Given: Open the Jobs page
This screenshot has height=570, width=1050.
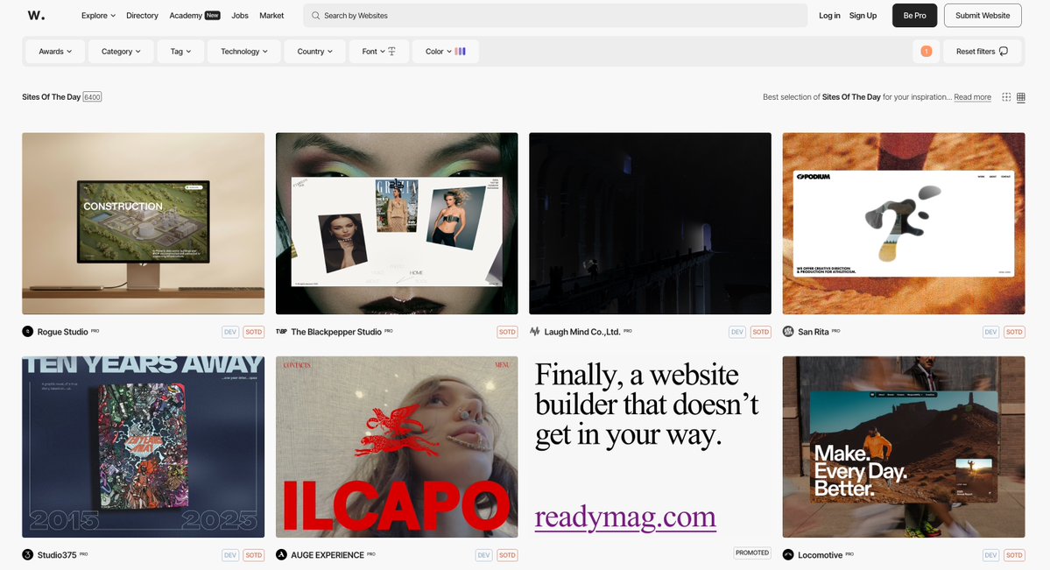Looking at the screenshot, I should pyautogui.click(x=240, y=16).
